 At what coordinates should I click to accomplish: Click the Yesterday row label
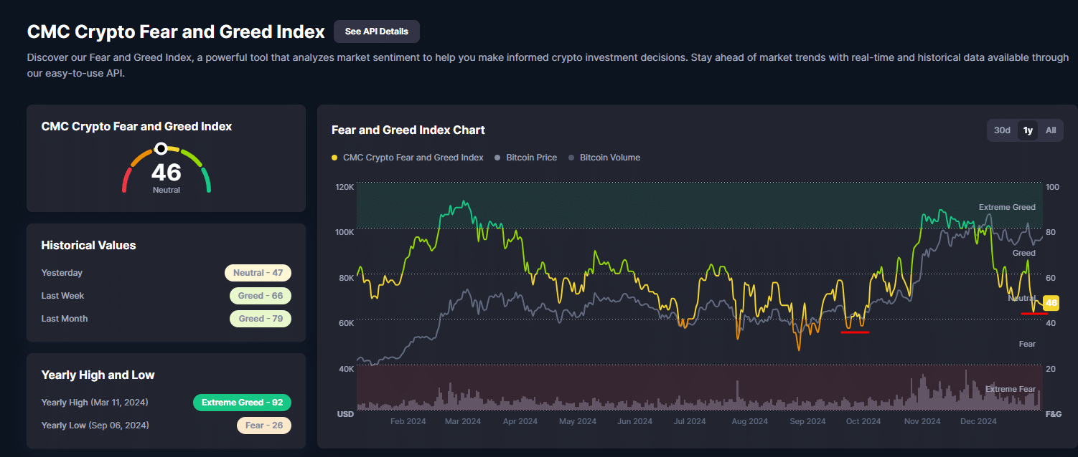(x=62, y=273)
